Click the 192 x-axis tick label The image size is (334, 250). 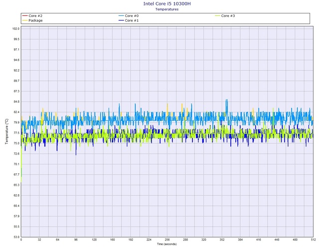[131, 240]
